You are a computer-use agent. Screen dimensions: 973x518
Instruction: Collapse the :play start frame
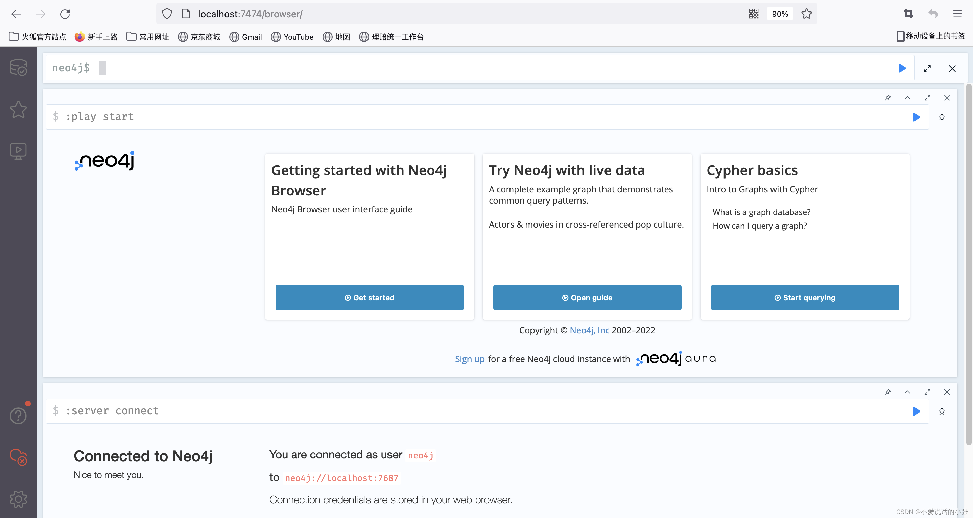(x=907, y=98)
